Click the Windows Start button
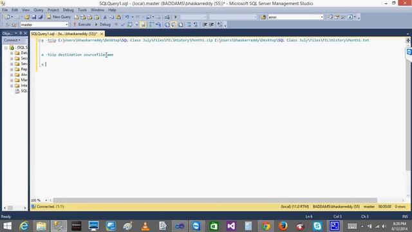 click(8, 226)
